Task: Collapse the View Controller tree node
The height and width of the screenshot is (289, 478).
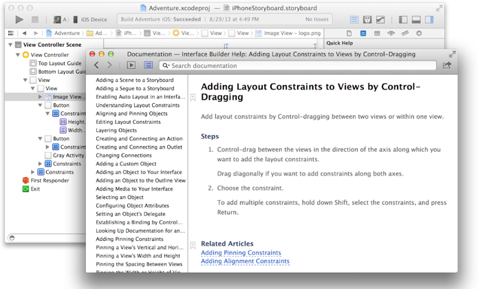Action: pos(18,55)
